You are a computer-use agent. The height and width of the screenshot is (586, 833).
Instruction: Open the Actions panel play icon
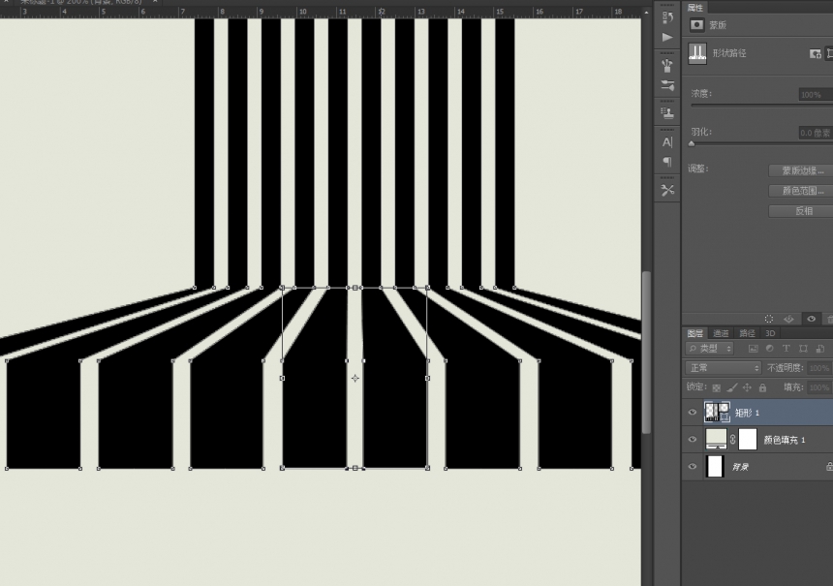tap(667, 37)
